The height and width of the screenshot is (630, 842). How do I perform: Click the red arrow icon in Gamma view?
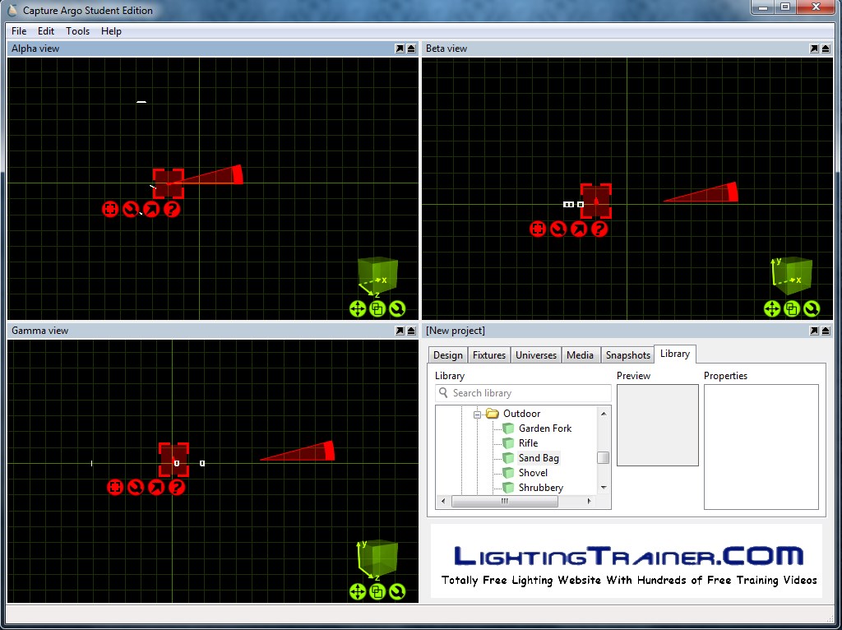point(156,488)
